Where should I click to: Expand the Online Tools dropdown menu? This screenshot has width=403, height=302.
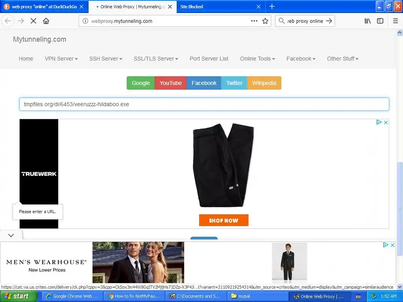257,59
